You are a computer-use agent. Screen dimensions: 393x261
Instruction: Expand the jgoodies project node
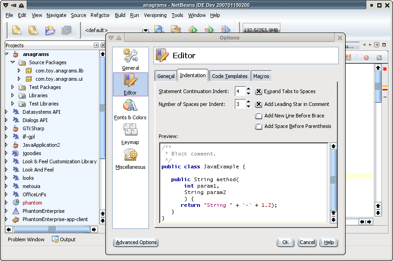tap(6, 153)
